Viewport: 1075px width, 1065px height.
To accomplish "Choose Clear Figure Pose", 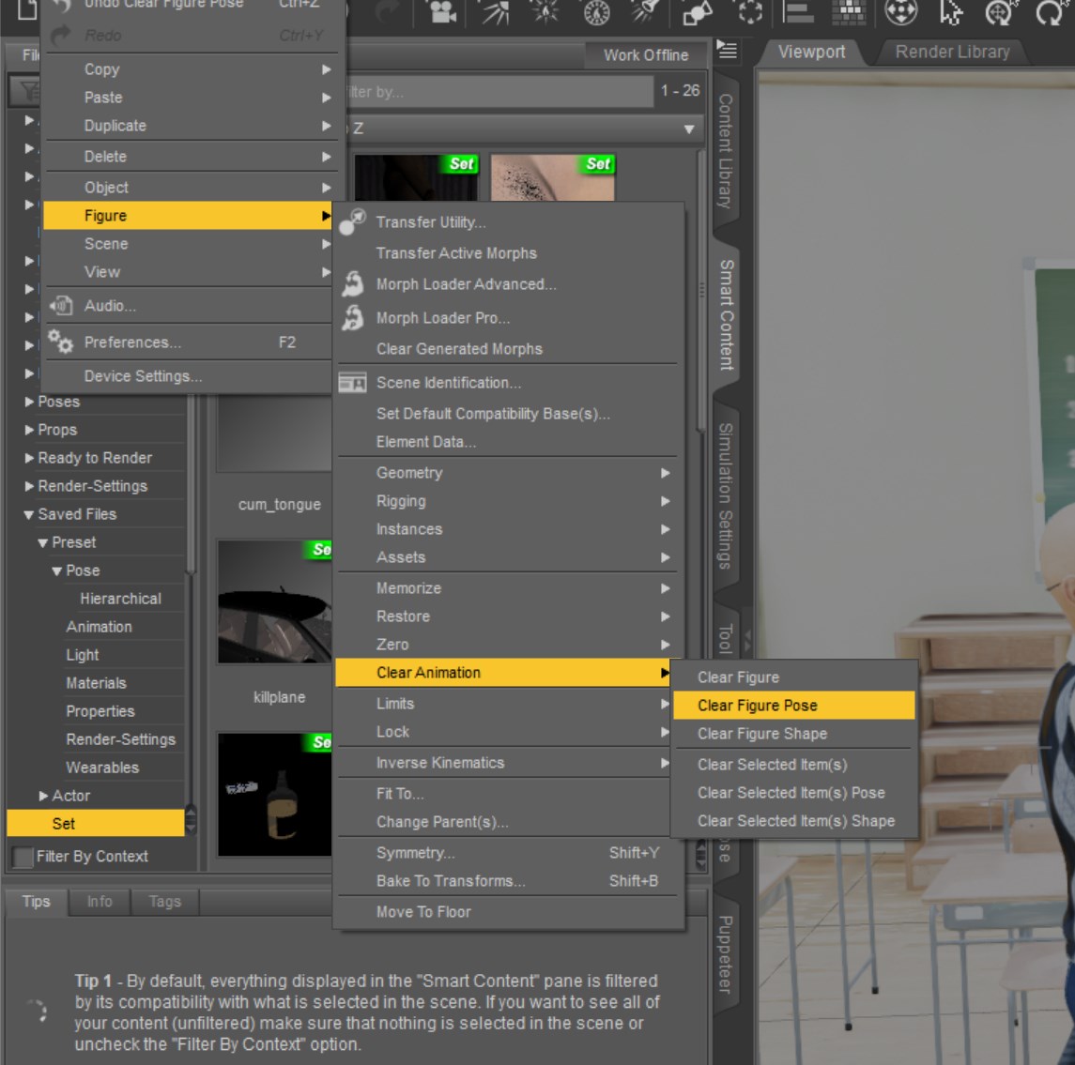I will [x=794, y=706].
